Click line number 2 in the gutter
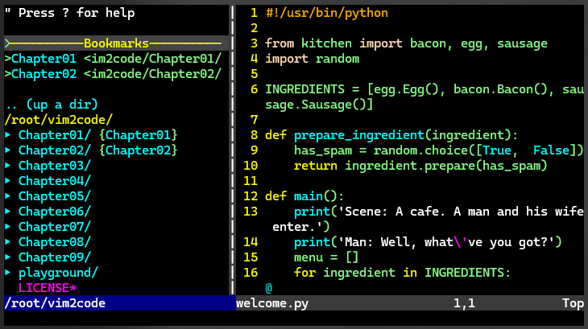Image resolution: width=588 pixels, height=329 pixels. (x=255, y=28)
